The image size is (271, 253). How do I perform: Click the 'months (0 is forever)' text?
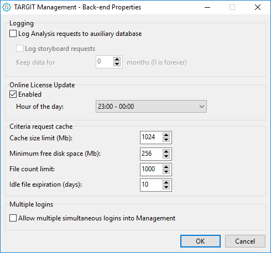click(157, 62)
